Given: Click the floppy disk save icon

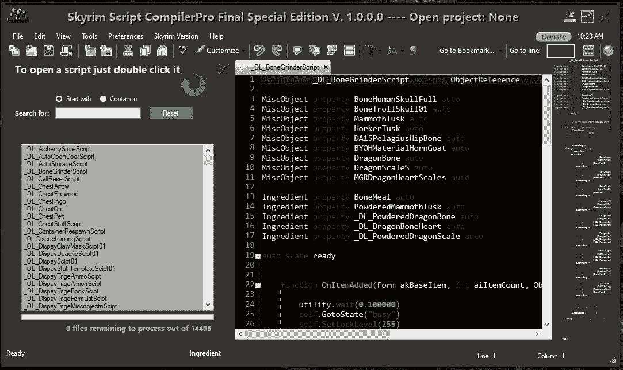Looking at the screenshot, I should tap(48, 51).
